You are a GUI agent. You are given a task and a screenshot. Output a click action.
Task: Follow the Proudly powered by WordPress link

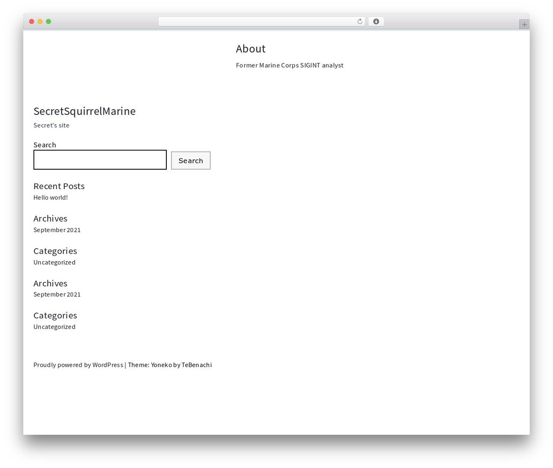click(78, 365)
